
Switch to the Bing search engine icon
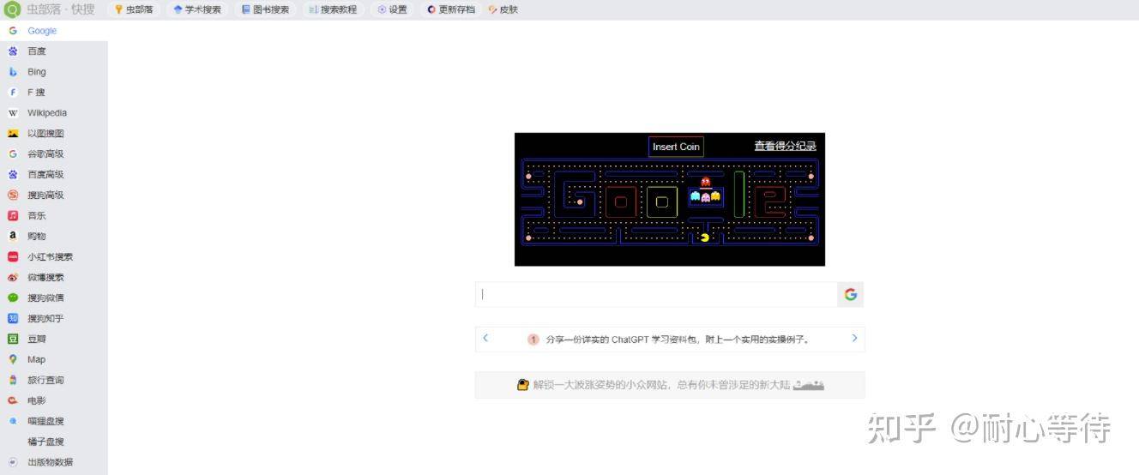tap(13, 72)
